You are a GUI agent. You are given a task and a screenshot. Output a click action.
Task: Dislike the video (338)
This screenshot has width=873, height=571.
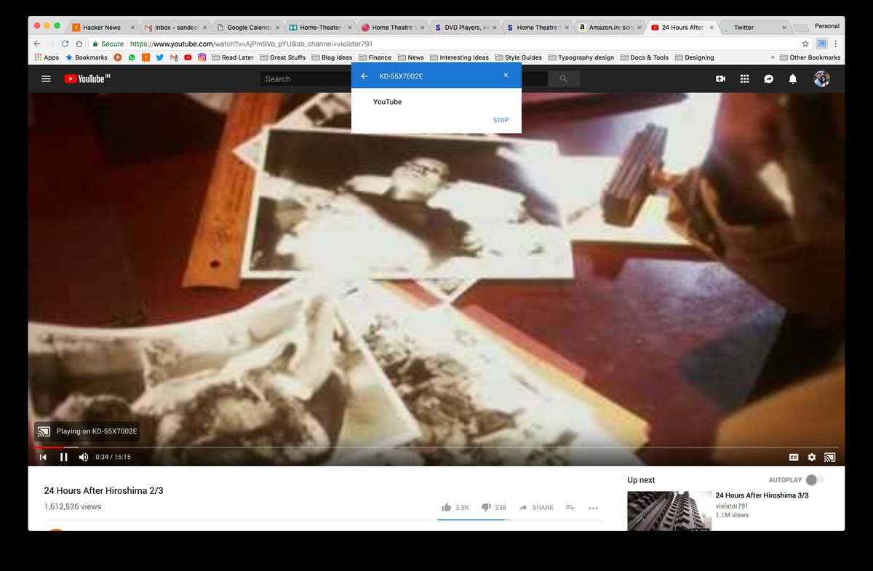tap(493, 508)
